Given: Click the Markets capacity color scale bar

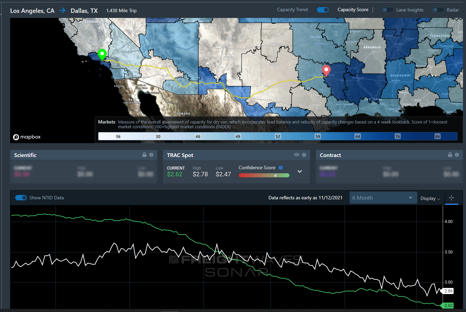Looking at the screenshot, I should (278, 136).
